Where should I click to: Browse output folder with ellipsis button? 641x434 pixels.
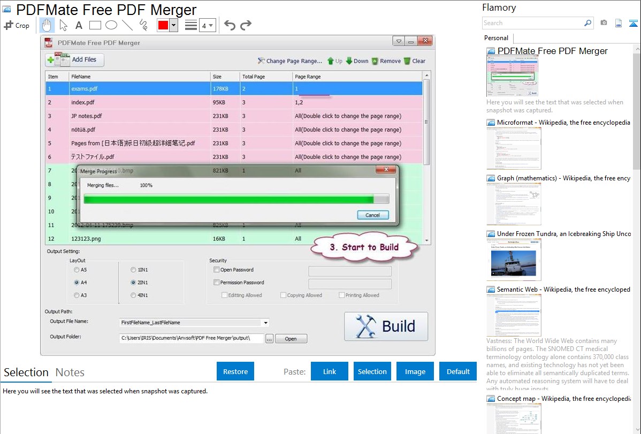(x=269, y=339)
